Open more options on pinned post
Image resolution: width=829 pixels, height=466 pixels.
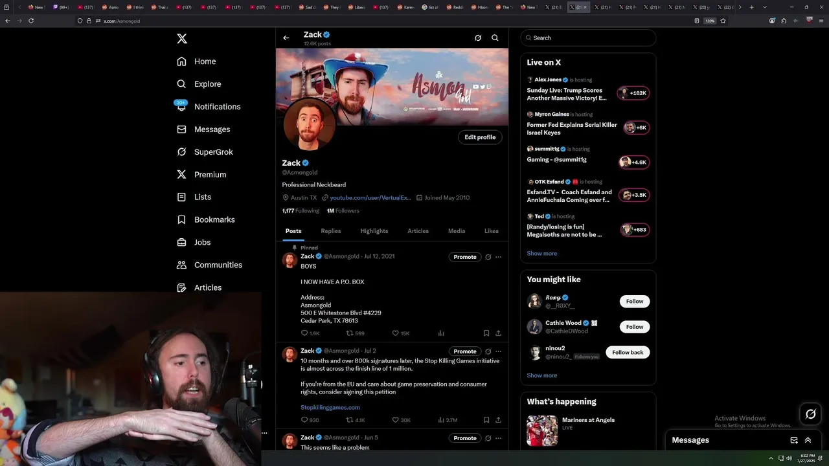[x=498, y=257]
